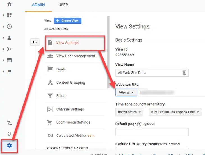Switch to the USER tab
Screen dimensions: 205x155
pyautogui.click(x=63, y=5)
